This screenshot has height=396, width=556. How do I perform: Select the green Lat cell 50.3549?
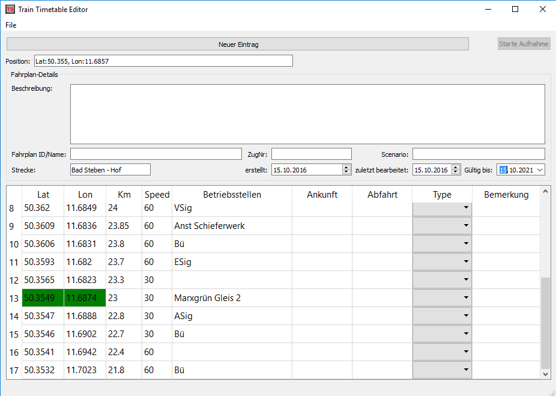[43, 298]
